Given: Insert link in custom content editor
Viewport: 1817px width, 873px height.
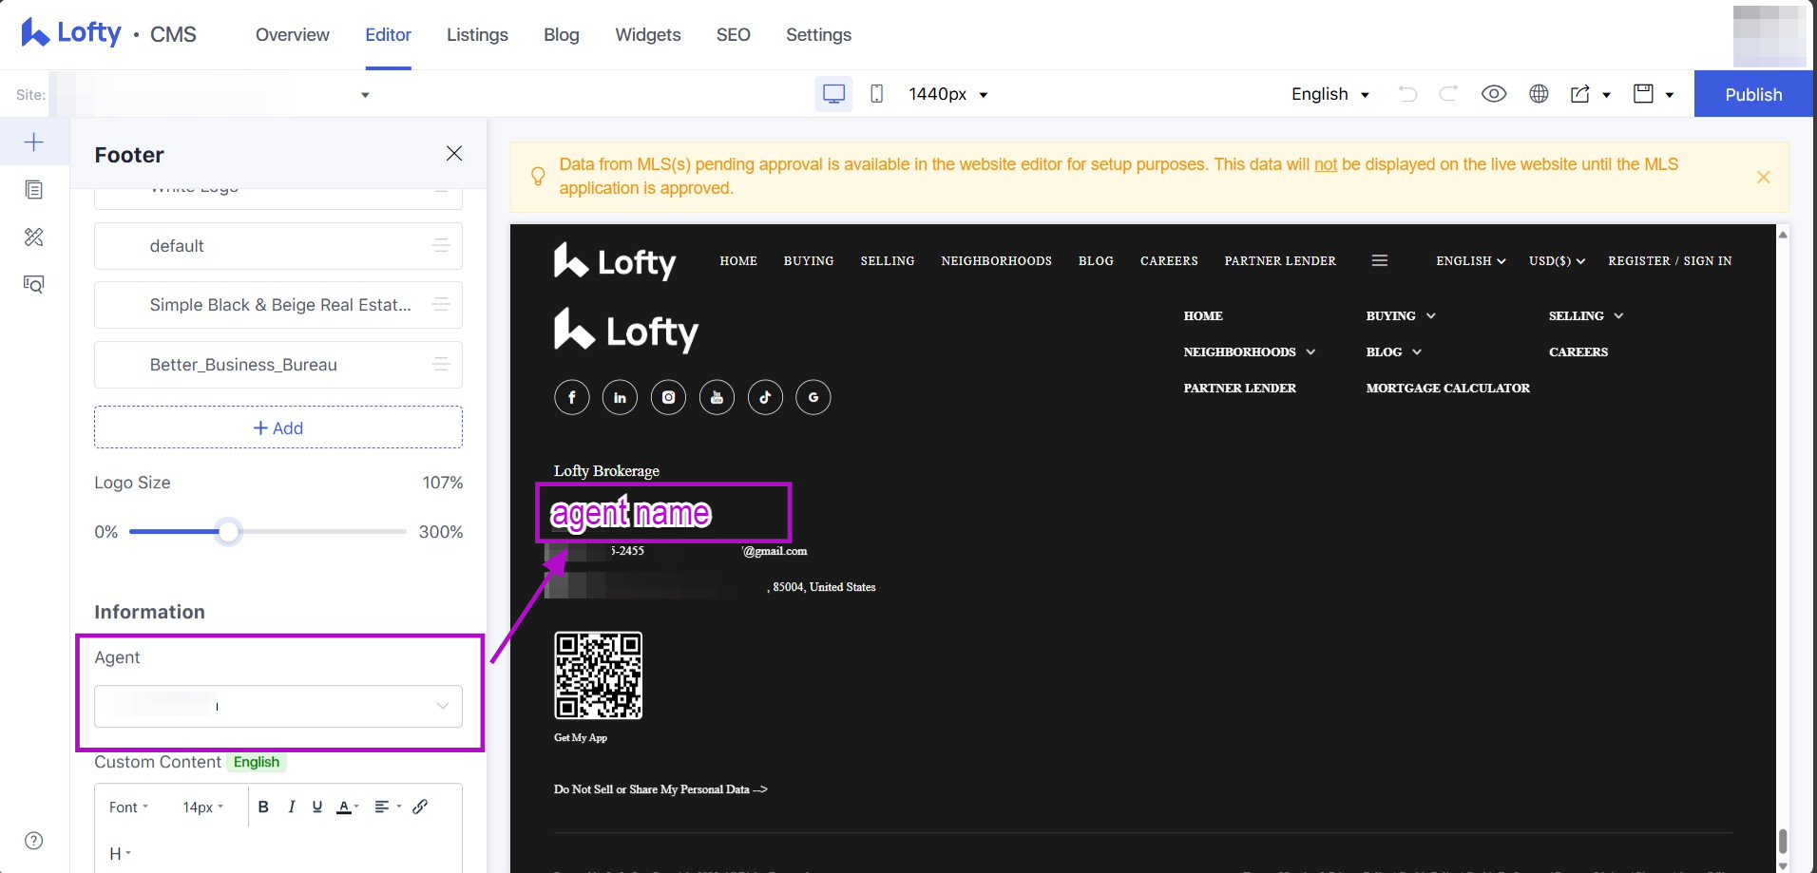Looking at the screenshot, I should click(x=420, y=807).
